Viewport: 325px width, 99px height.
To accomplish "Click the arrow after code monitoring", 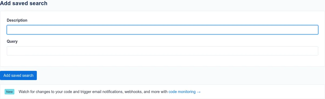I will pyautogui.click(x=199, y=92).
